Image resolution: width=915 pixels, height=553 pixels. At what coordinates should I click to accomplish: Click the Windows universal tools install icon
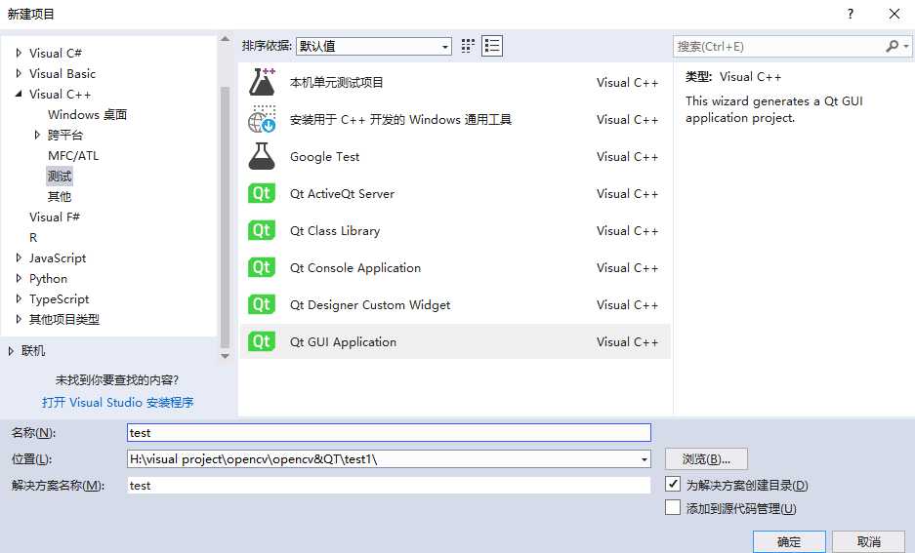click(262, 119)
